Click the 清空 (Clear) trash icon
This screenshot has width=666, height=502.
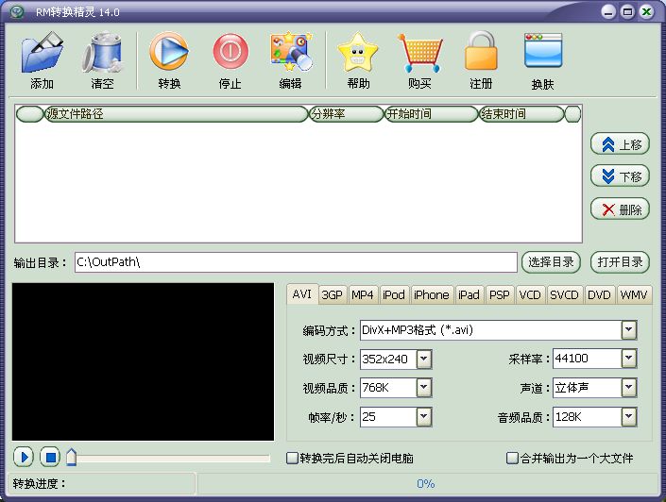coord(102,53)
